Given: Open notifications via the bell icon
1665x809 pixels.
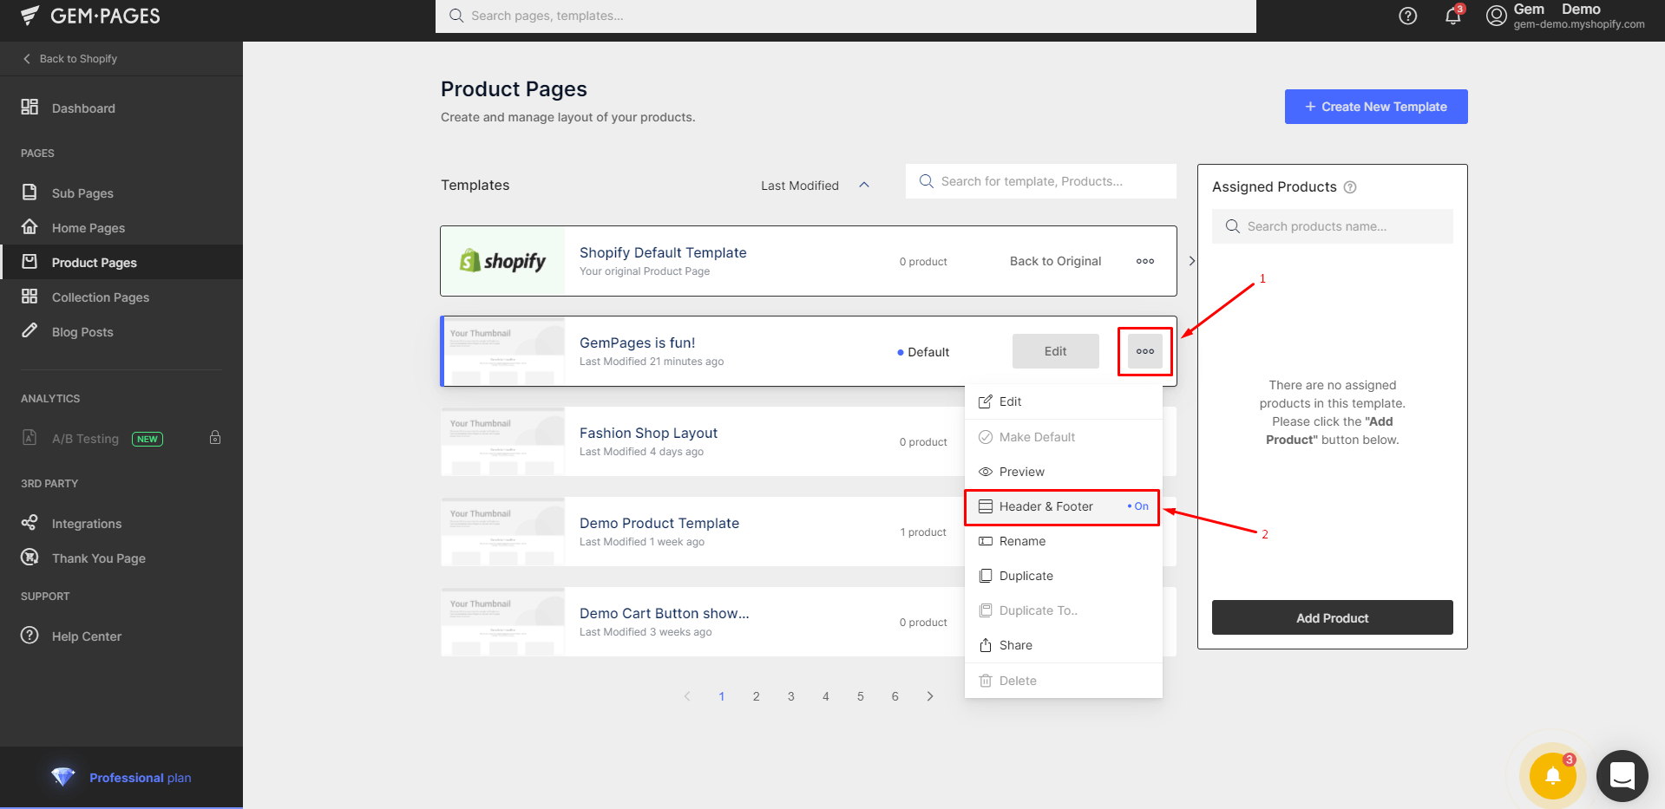Looking at the screenshot, I should click(x=1452, y=16).
